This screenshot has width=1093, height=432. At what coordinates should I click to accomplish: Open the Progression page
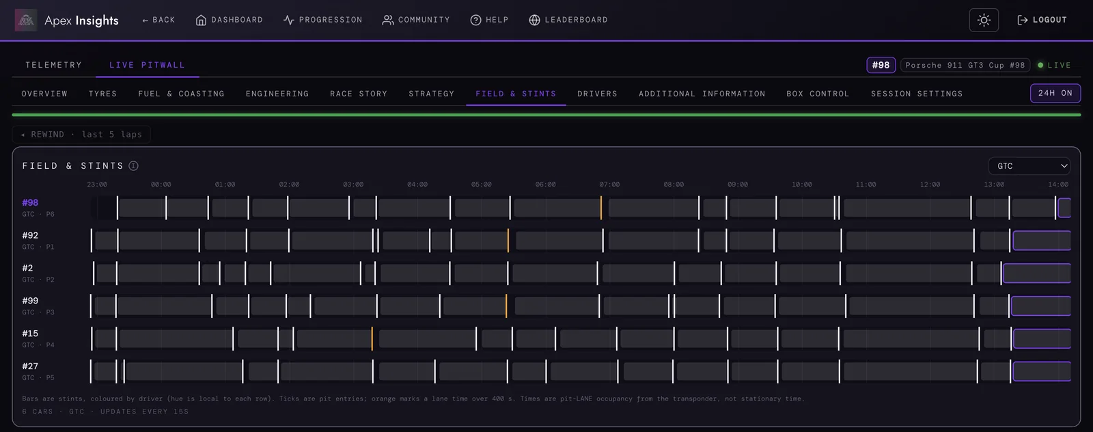pyautogui.click(x=331, y=20)
